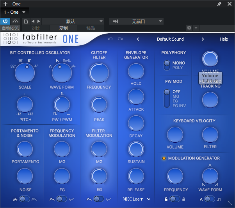Load previous preset with left triangle
235x208 pixels.
tap(33, 22)
